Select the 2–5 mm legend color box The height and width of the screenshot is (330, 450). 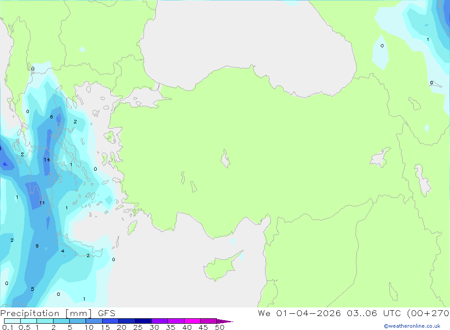coord(61,321)
